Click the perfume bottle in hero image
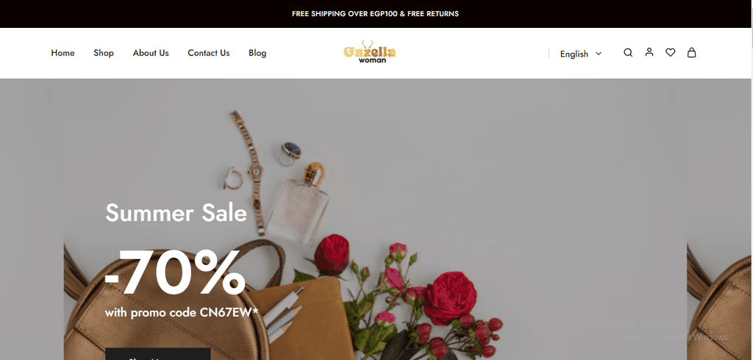 pyautogui.click(x=299, y=204)
